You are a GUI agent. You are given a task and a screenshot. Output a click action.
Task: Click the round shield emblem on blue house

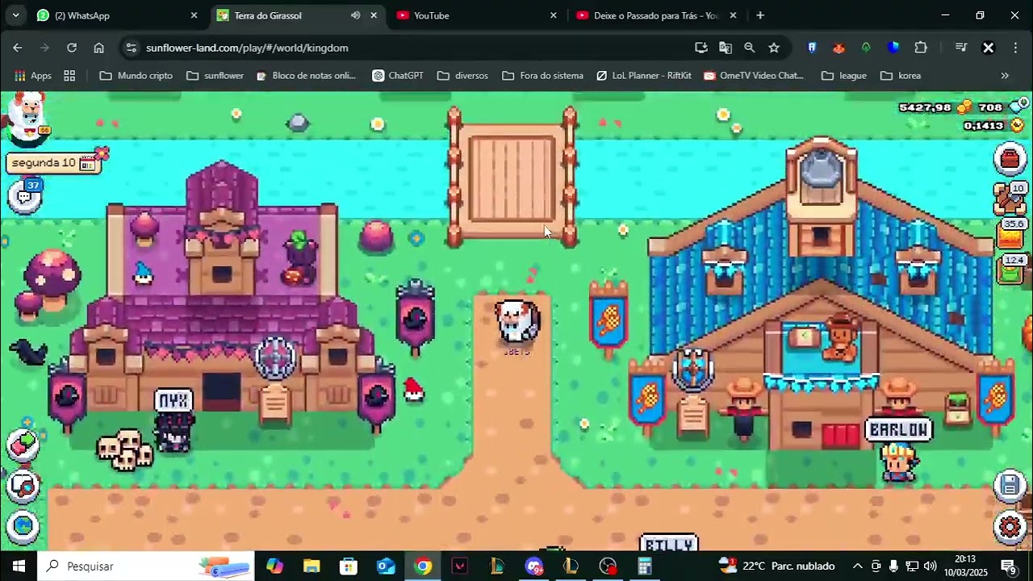(x=693, y=370)
